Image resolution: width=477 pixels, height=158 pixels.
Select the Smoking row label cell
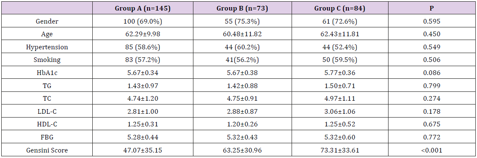point(47,60)
